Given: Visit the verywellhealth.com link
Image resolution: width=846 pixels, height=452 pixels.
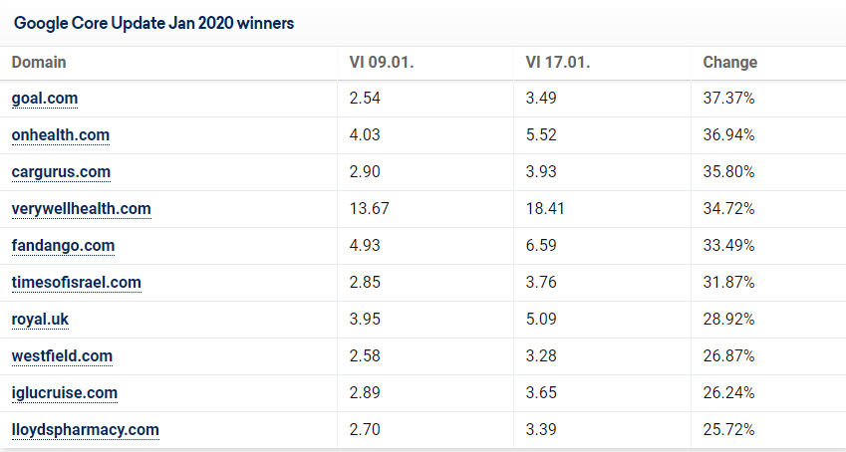Looking at the screenshot, I should [82, 209].
